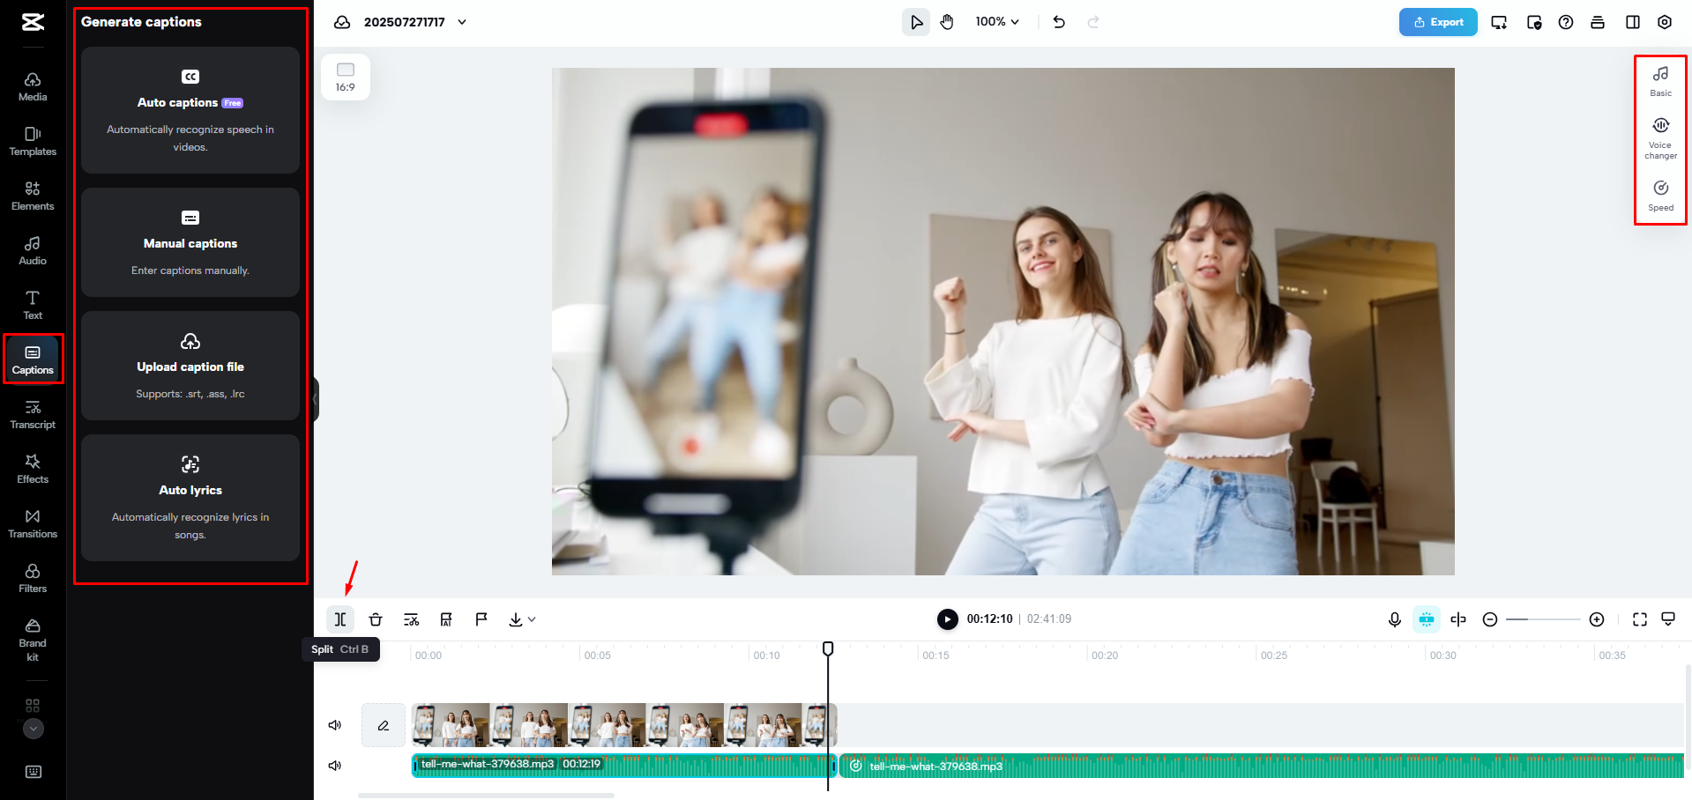Delete the selected clip with trash icon
Viewport: 1692px width, 800px height.
click(376, 619)
